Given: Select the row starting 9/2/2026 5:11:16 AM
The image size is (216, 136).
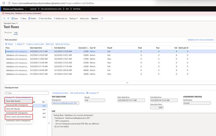Looking at the screenshot, I should click(x=110, y=66).
